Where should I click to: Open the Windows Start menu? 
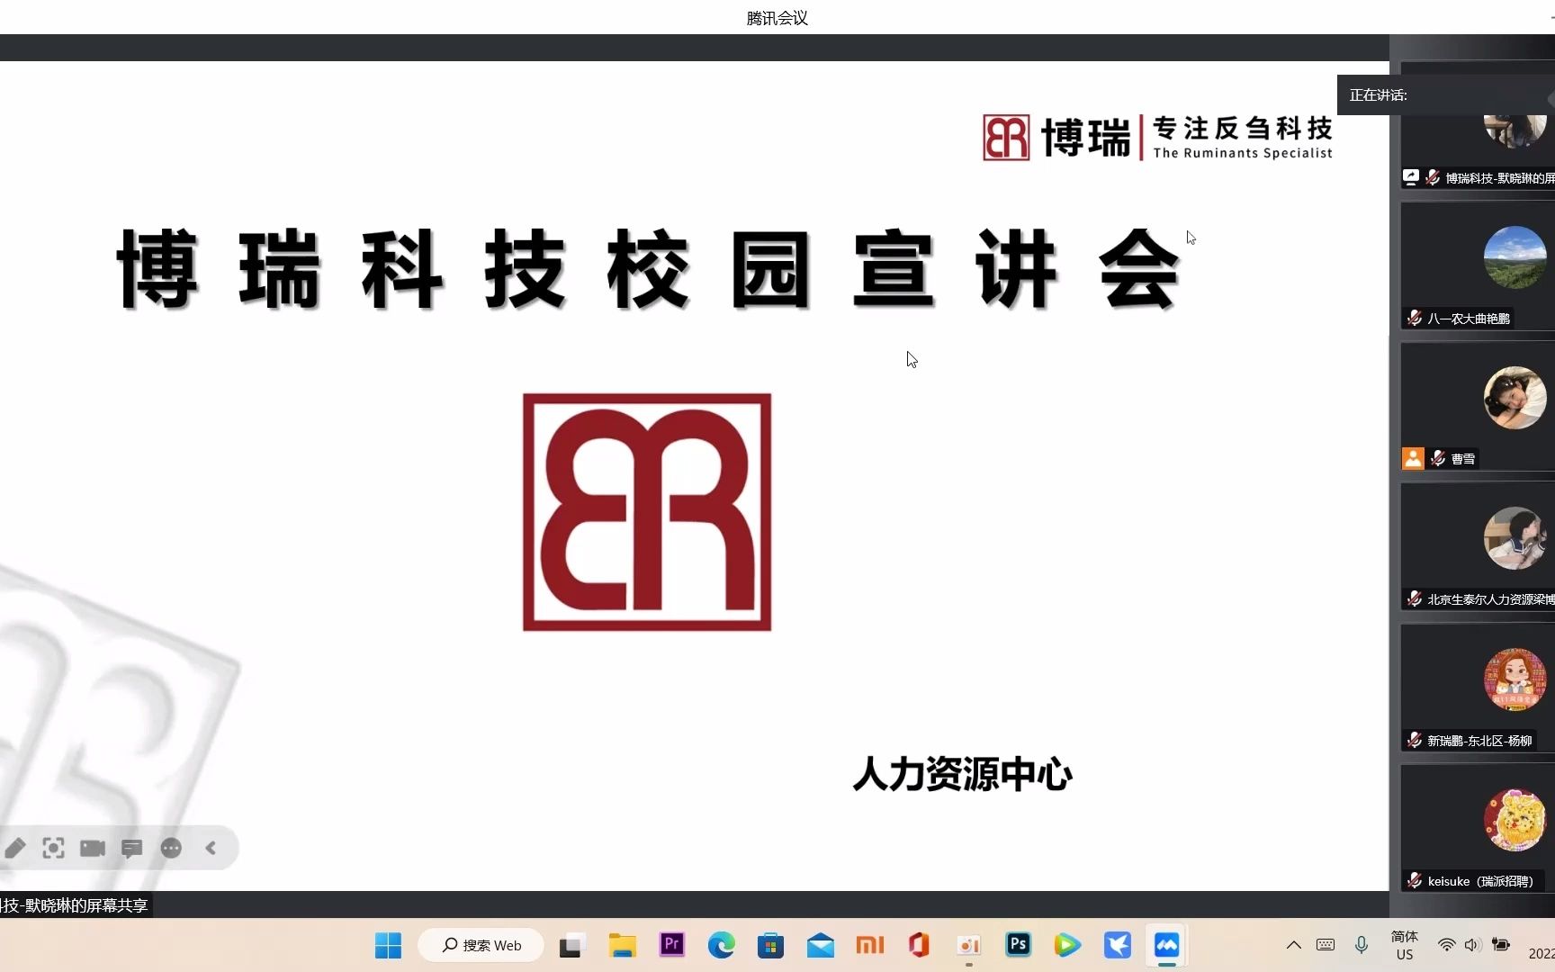tap(387, 945)
